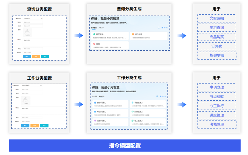Select 共享查询 tab in 工作分类生成 panel
Screen dimensions: 248x155
tap(94, 96)
